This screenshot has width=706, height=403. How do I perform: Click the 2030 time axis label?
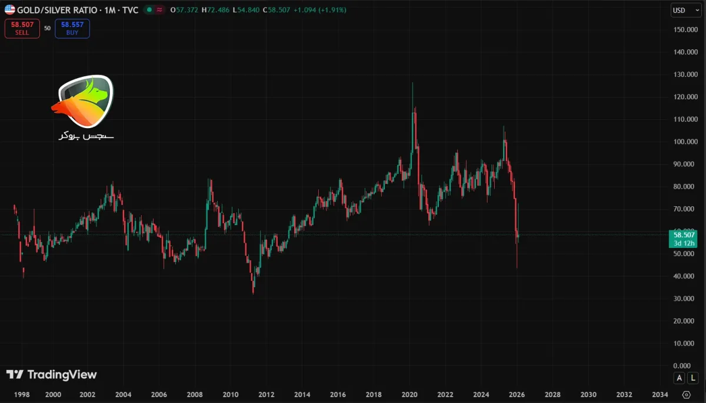[589, 395]
